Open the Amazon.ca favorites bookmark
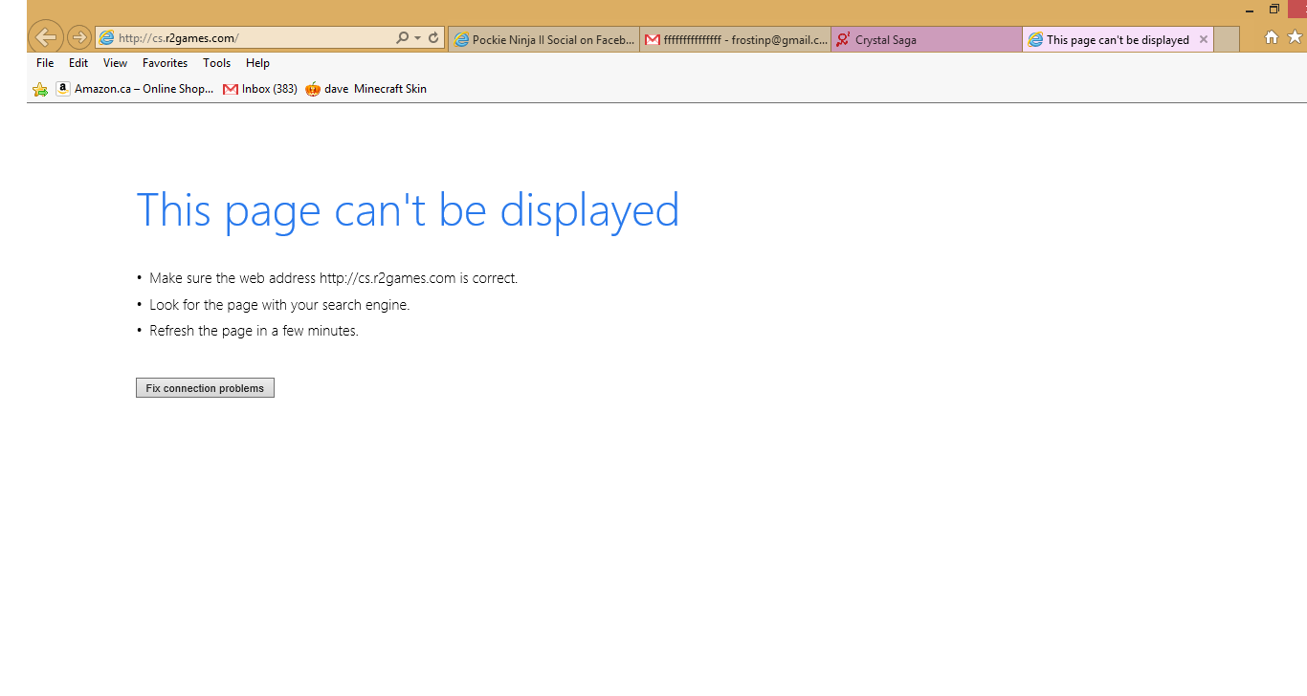This screenshot has width=1307, height=696. (x=135, y=89)
